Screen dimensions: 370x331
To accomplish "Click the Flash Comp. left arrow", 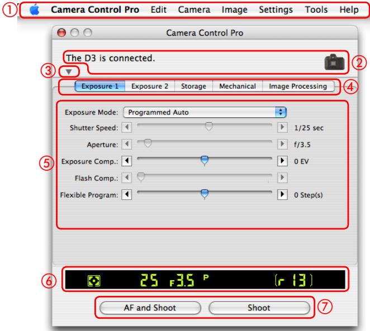I will click(x=127, y=178).
